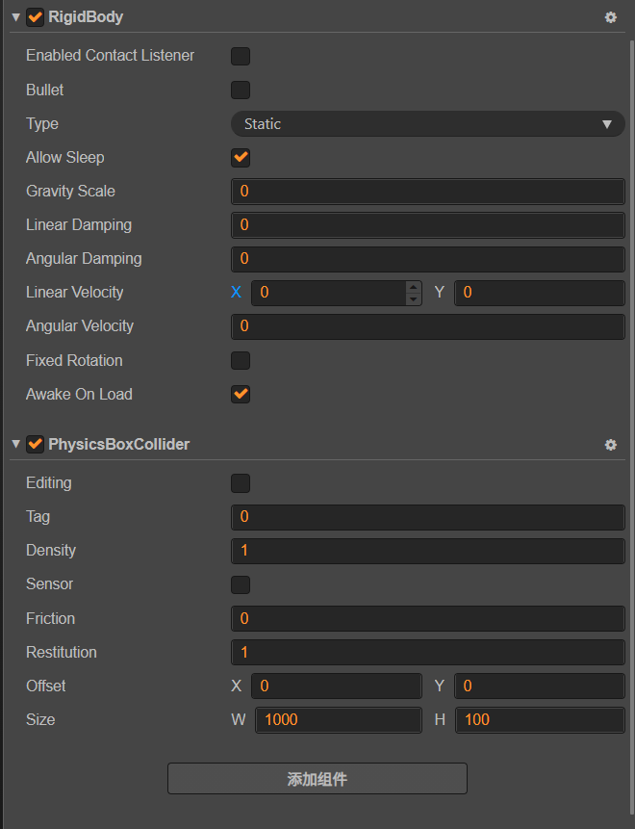Toggle collider Editing mode checkbox
Viewport: 635px width, 829px height.
[x=241, y=483]
